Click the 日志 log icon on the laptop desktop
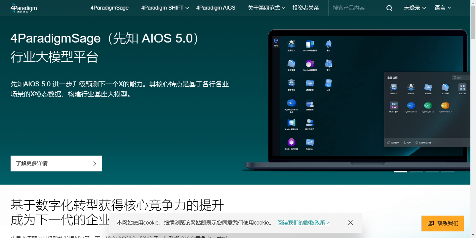This screenshot has width=476, height=238. click(x=328, y=83)
